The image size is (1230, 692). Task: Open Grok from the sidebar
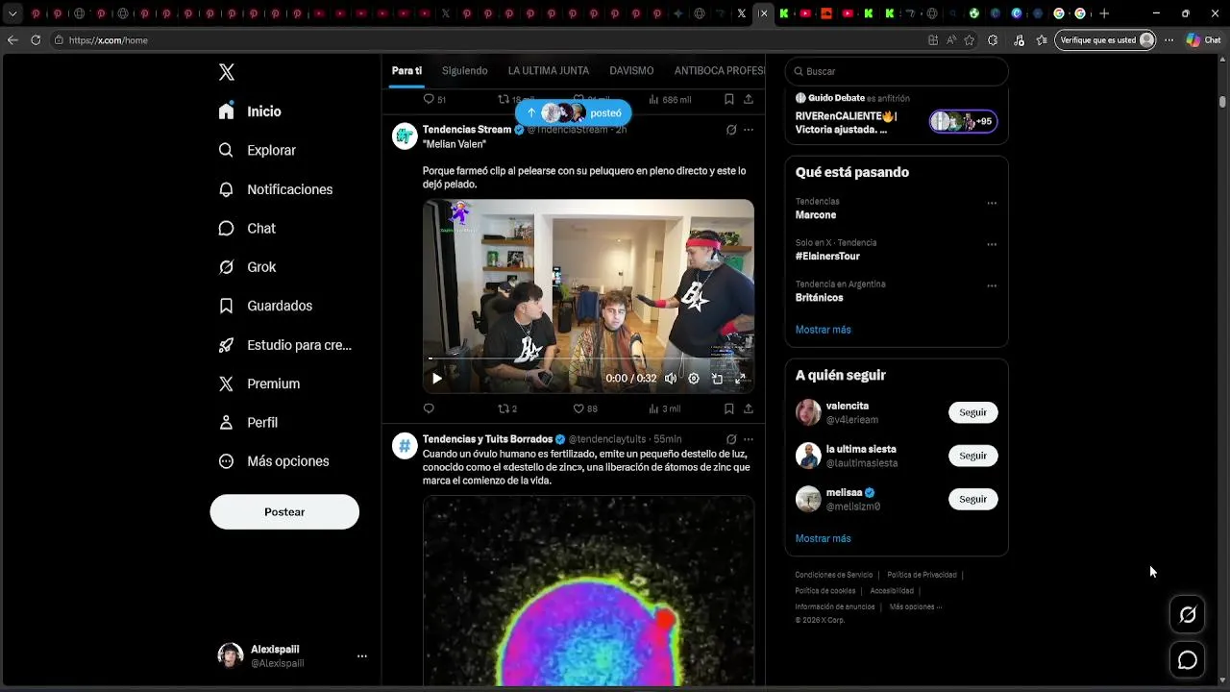[247, 267]
